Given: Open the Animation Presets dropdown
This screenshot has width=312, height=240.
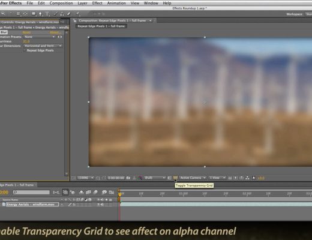Looking at the screenshot, I should 40,37.
